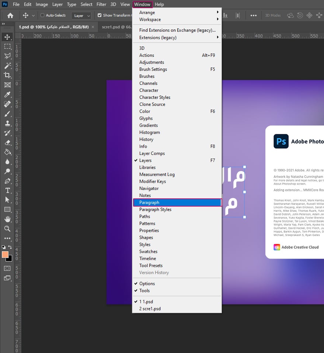Select the Clone Stamp tool
324x353 pixels.
pyautogui.click(x=7, y=123)
